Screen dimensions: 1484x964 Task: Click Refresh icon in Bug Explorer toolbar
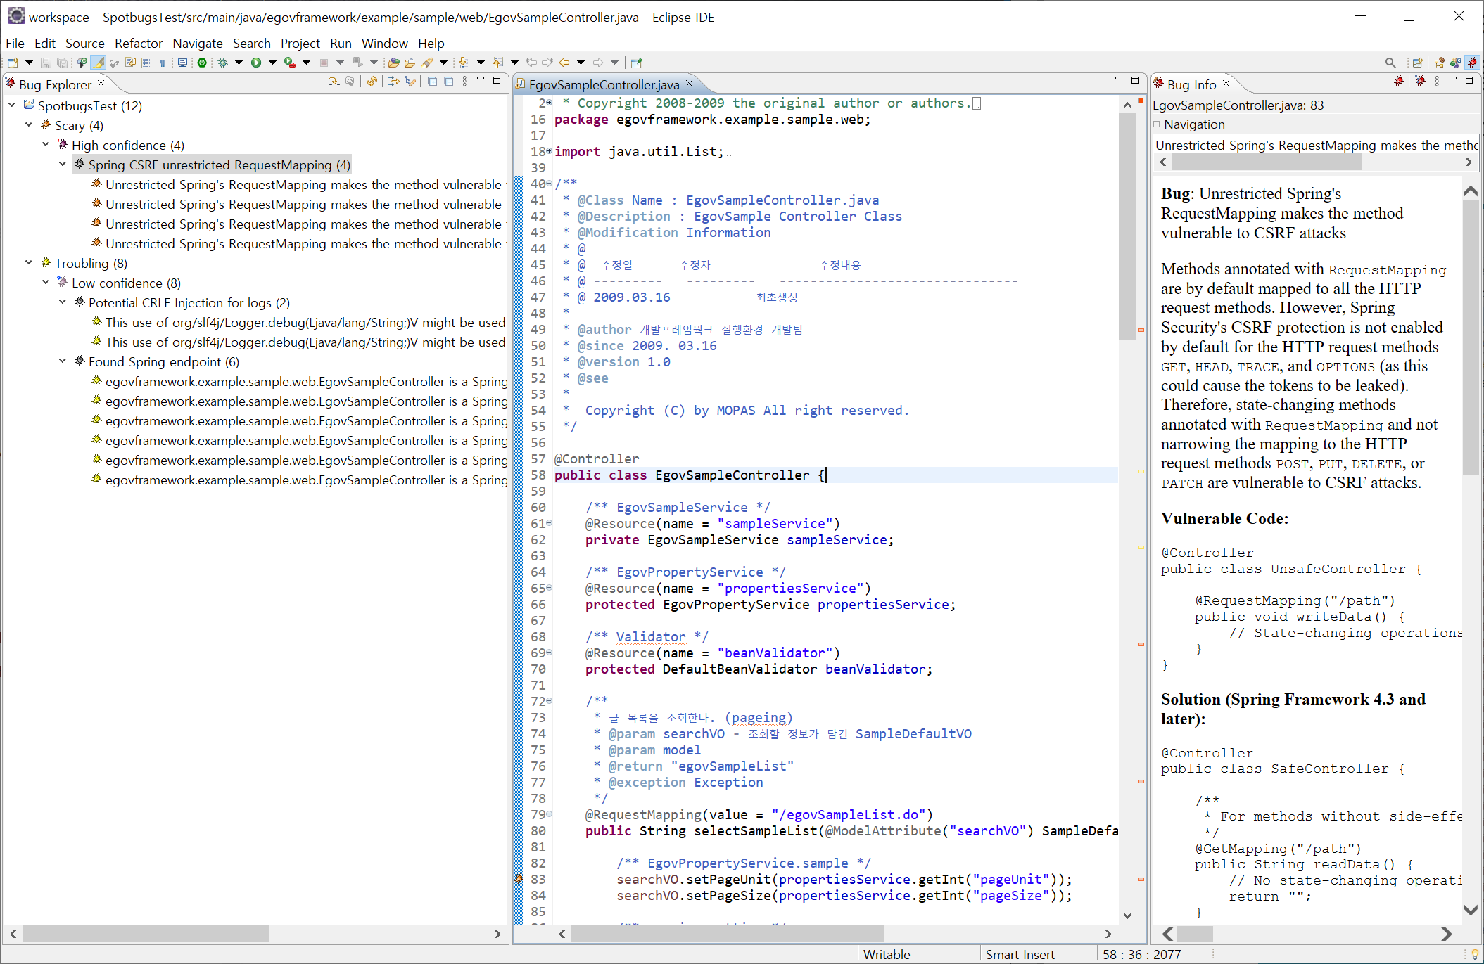[x=372, y=82]
